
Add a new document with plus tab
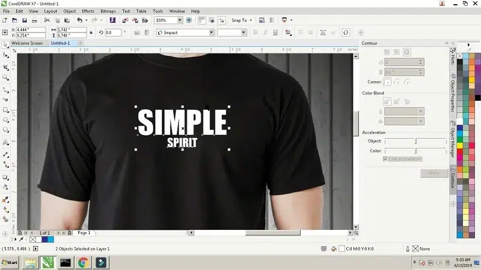[x=81, y=43]
